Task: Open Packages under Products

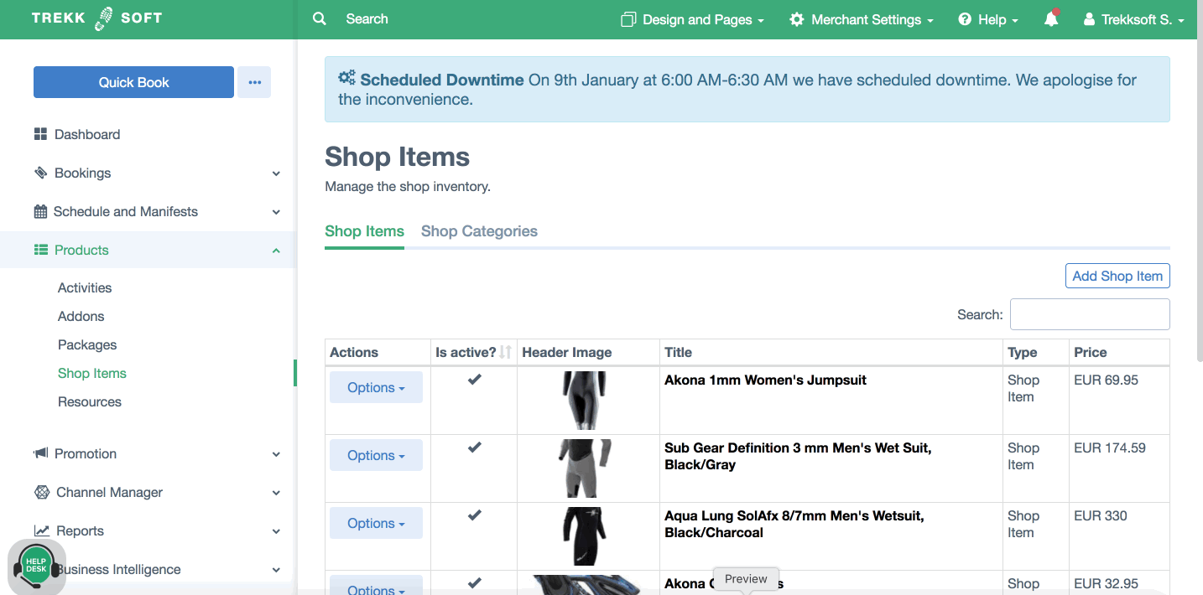Action: pyautogui.click(x=87, y=344)
